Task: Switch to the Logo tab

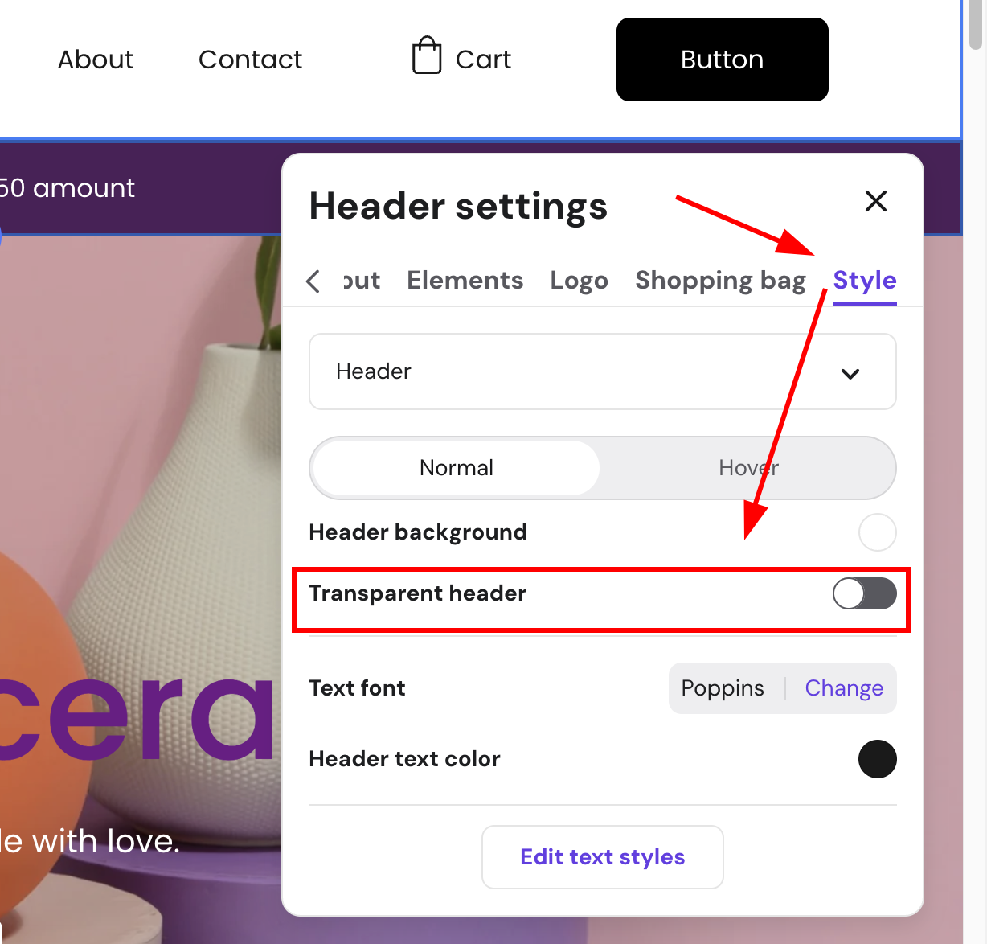Action: (x=579, y=281)
